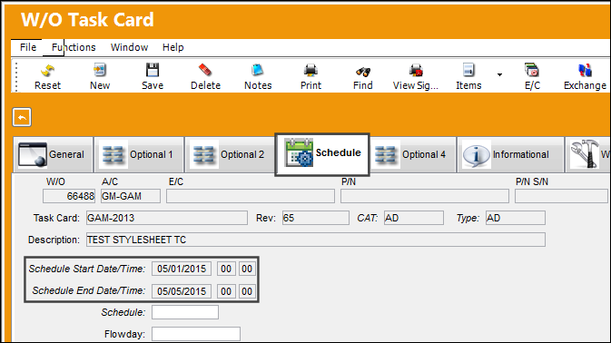Screen dimensions: 611x343
Task: Open the File menu
Action: (28, 47)
